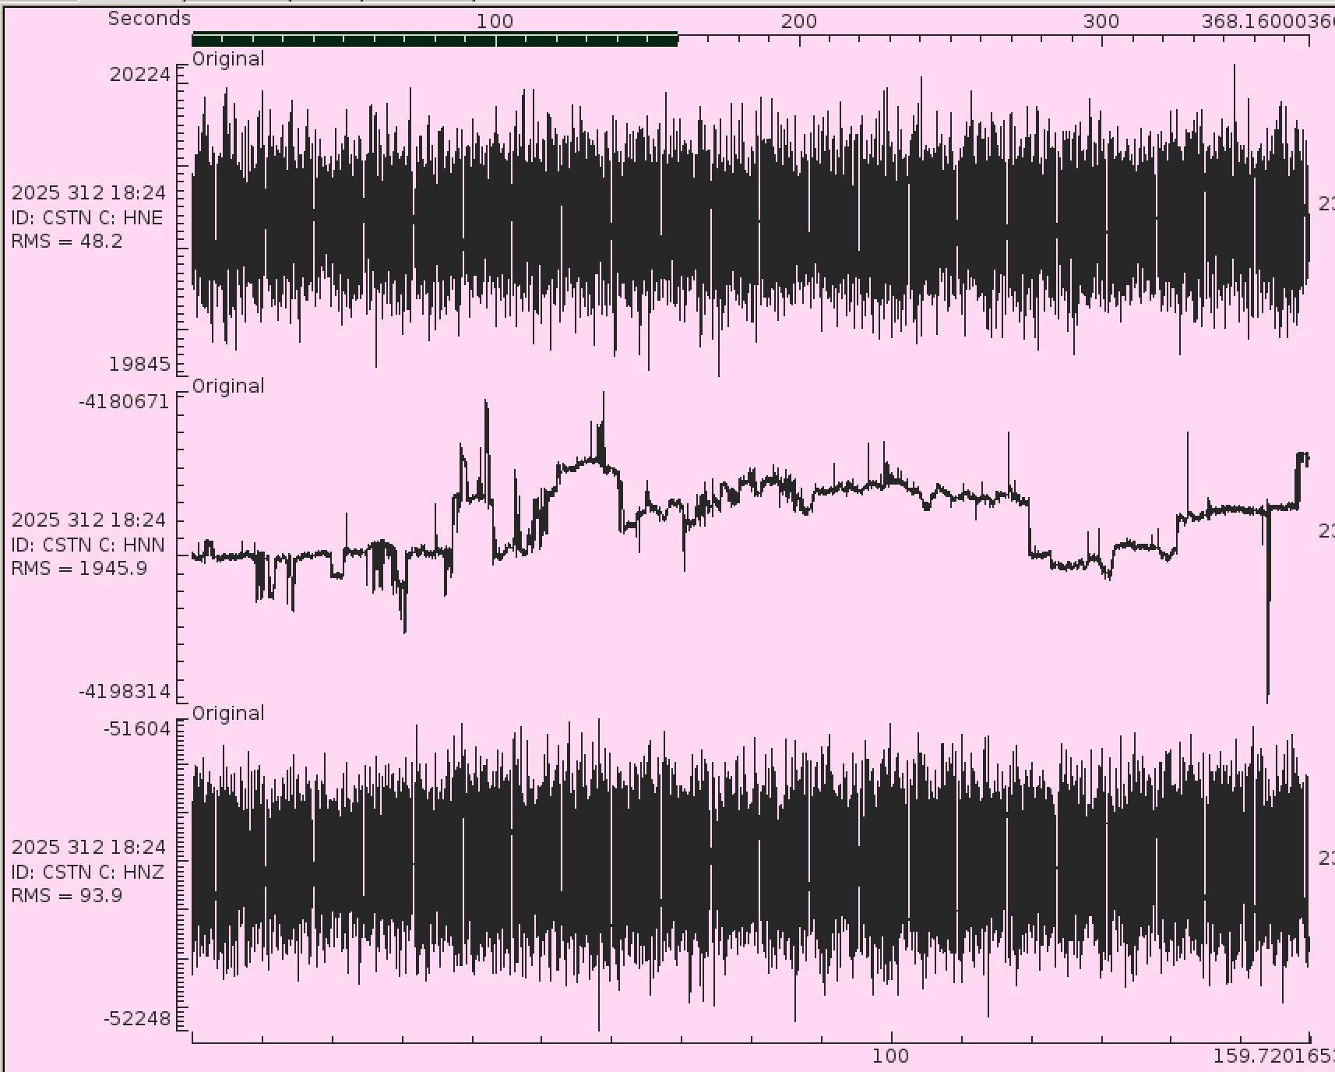Click the 368.16 end time label
Viewport: 1335px width, 1072px height.
tap(1266, 21)
